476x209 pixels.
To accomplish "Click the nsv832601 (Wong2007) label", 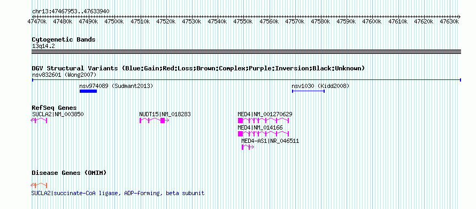I will coord(64,75).
